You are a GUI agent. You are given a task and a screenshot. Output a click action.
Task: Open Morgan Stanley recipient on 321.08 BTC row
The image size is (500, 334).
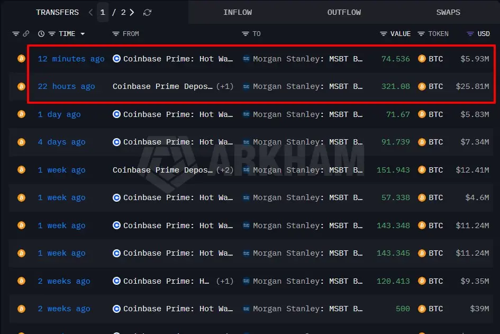308,86
